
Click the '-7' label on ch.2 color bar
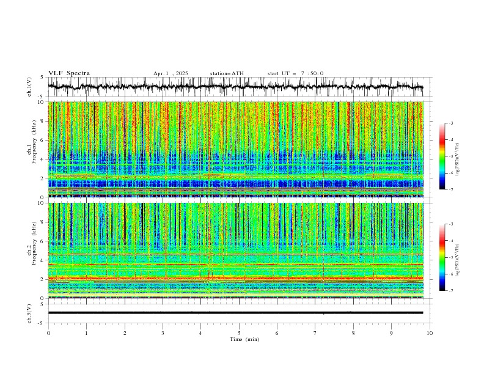[451, 291]
